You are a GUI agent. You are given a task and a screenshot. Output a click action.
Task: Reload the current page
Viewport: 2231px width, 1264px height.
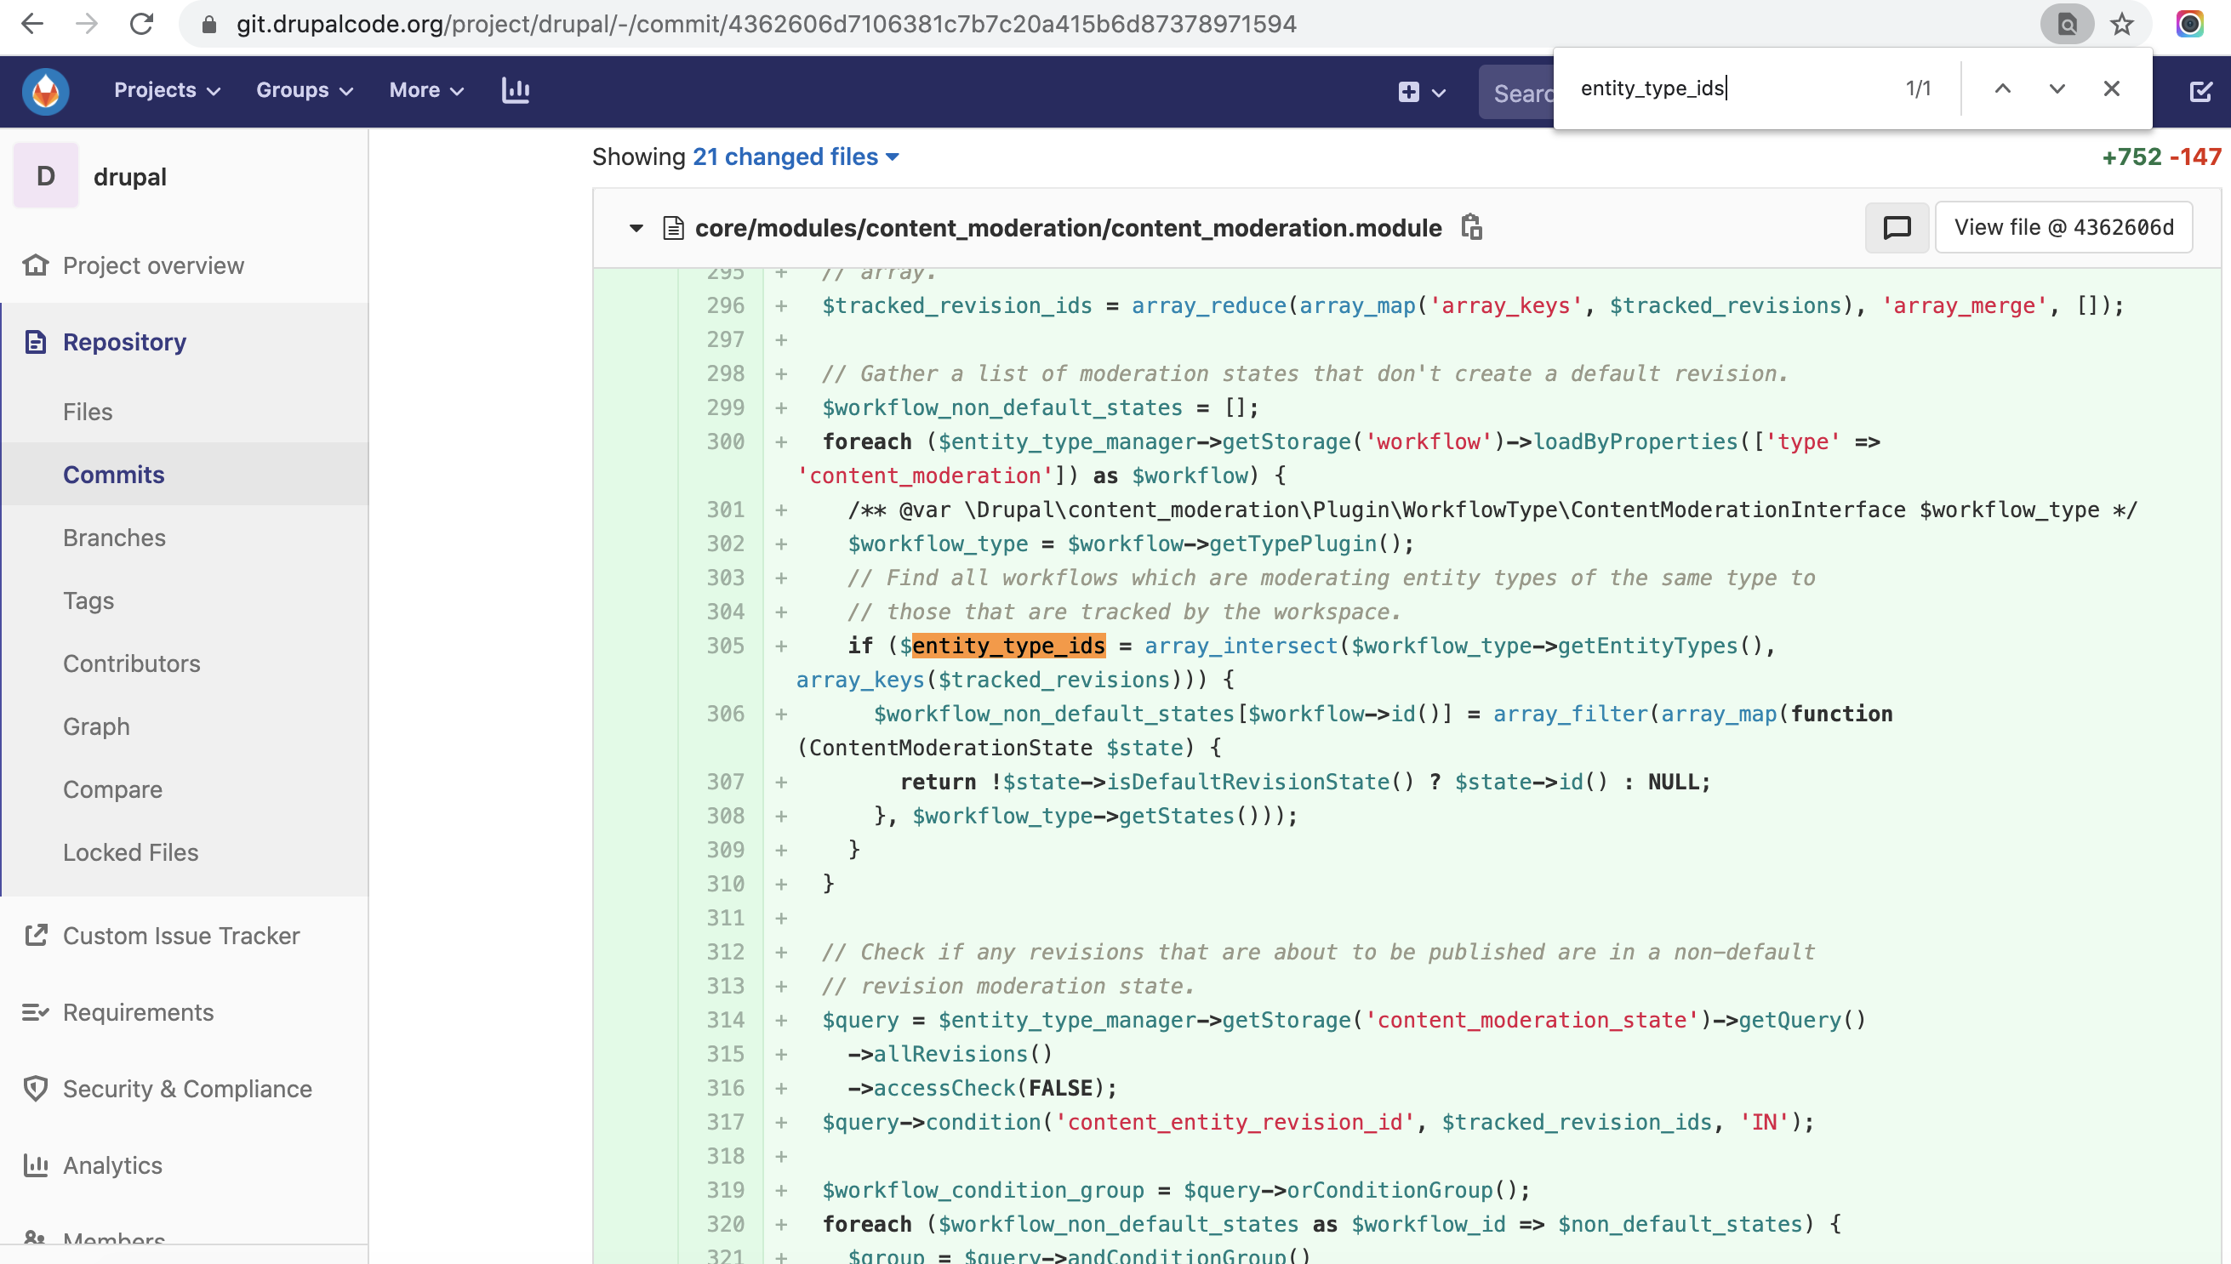tap(142, 24)
